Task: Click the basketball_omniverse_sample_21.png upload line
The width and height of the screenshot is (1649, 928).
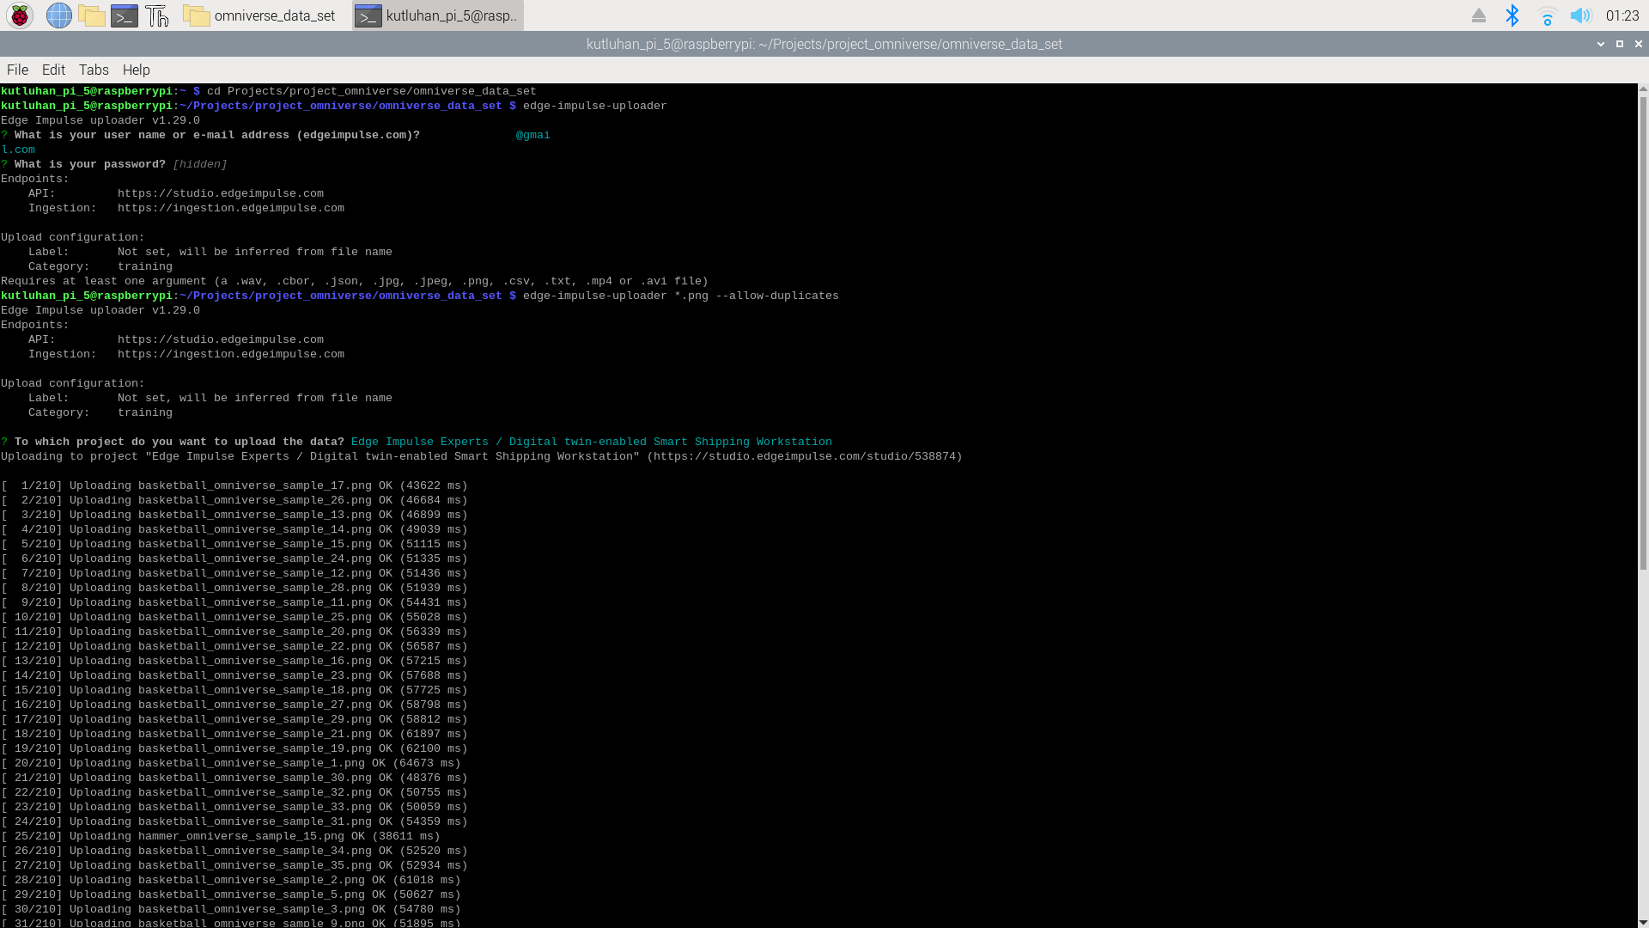Action: (234, 734)
